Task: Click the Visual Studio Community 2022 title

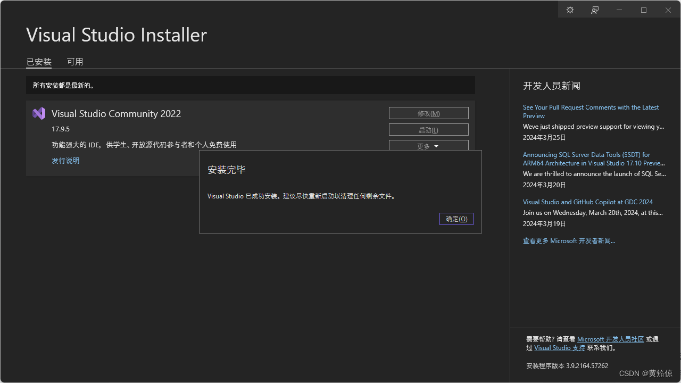Action: point(116,114)
